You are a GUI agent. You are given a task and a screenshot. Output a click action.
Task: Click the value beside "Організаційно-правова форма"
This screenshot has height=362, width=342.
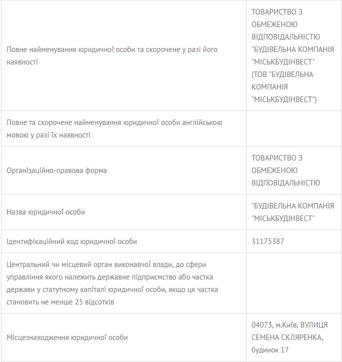point(285,170)
